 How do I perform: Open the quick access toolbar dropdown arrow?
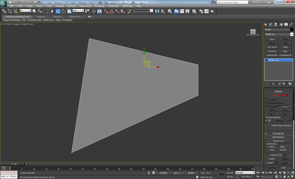[39, 2]
